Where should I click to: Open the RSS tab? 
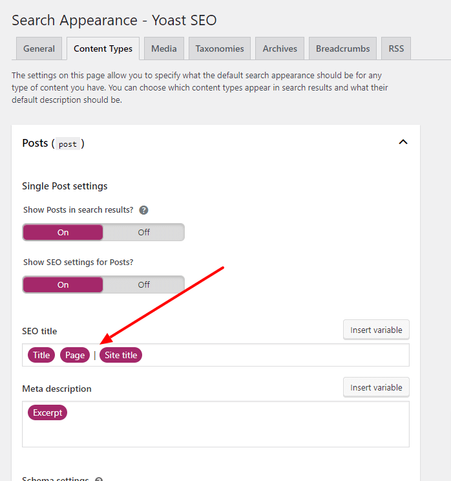click(x=396, y=48)
